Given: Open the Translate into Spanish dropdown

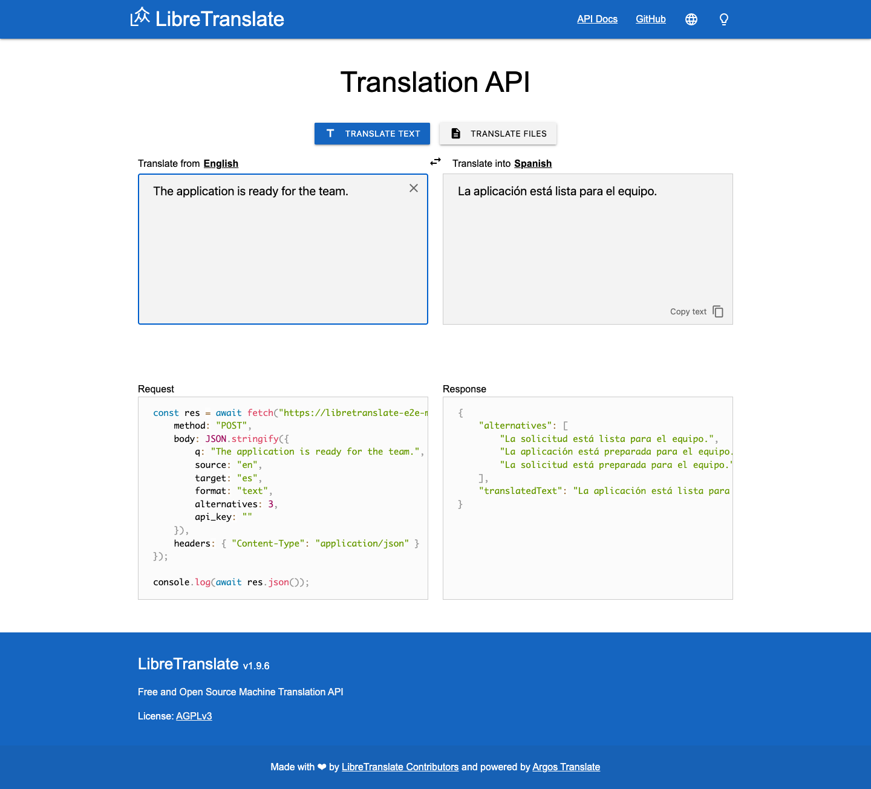Looking at the screenshot, I should (533, 163).
